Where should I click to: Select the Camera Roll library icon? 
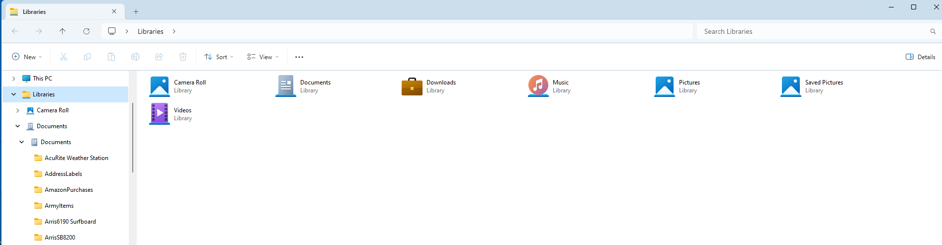point(160,86)
